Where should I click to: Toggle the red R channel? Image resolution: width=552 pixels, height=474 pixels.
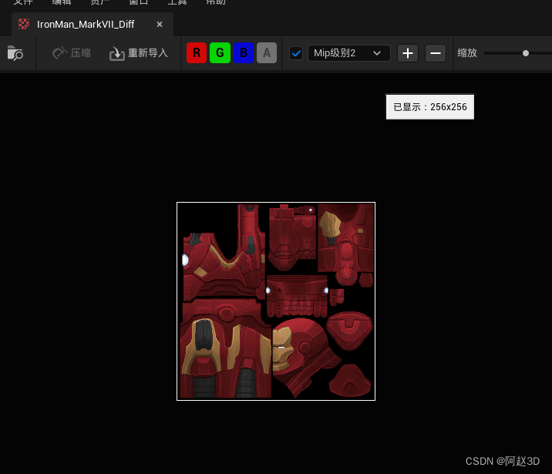click(197, 52)
